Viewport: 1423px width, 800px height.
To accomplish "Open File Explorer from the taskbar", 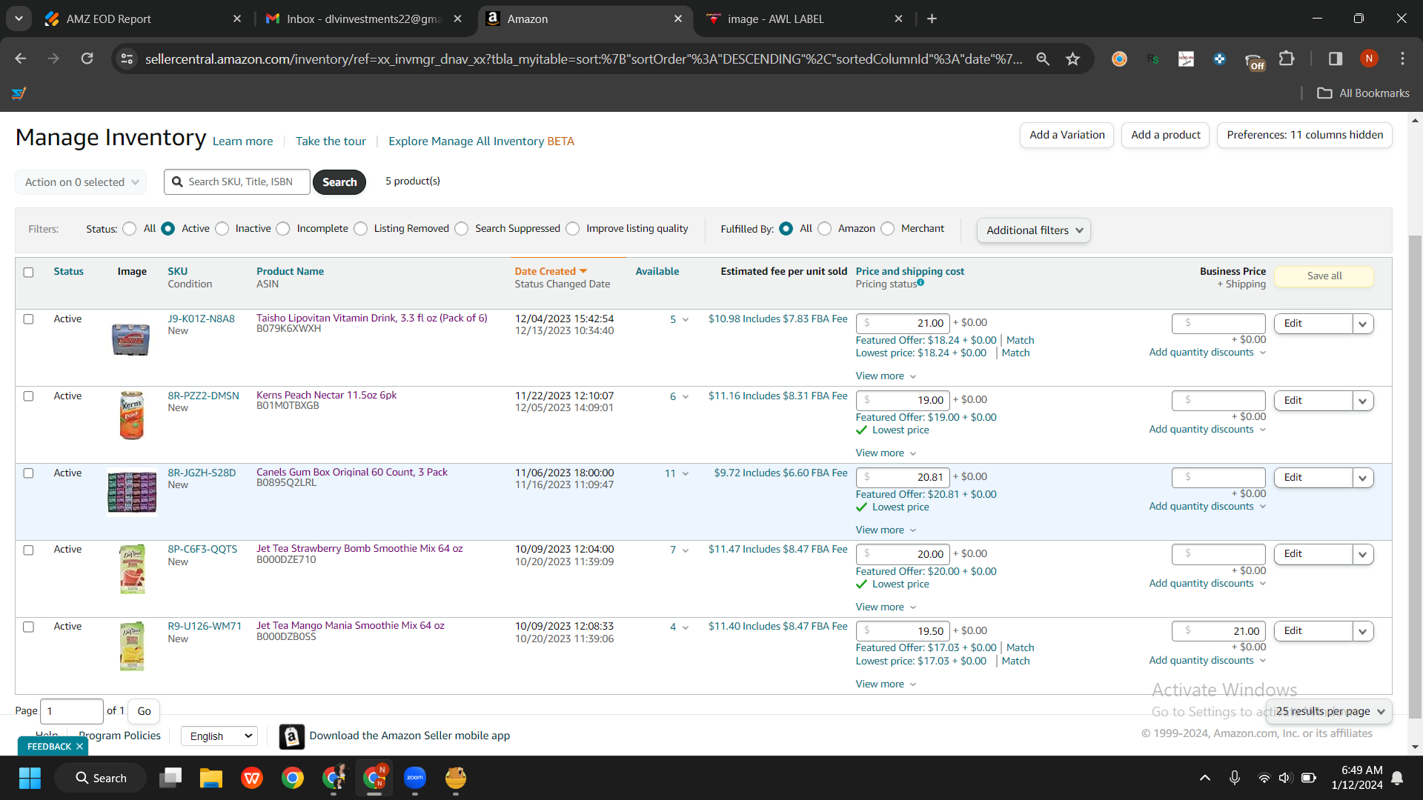I will (x=210, y=778).
